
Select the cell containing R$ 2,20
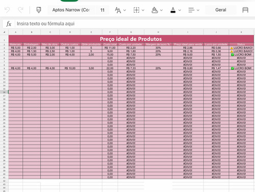tap(131, 48)
